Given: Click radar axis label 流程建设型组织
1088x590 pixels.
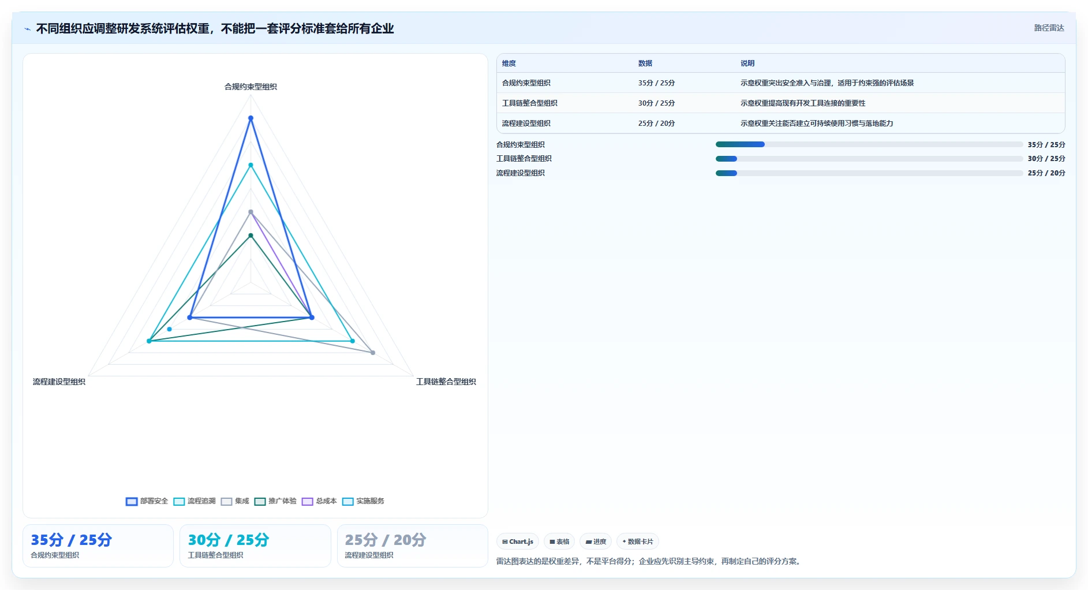Looking at the screenshot, I should [x=59, y=382].
